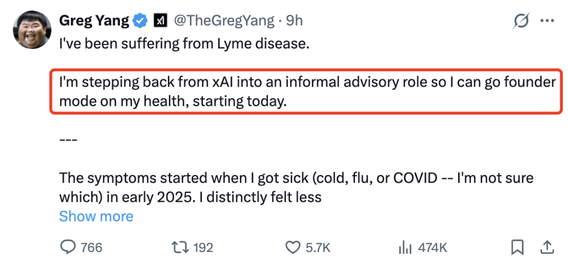
Task: Bookmark this post
Action: coord(517,247)
